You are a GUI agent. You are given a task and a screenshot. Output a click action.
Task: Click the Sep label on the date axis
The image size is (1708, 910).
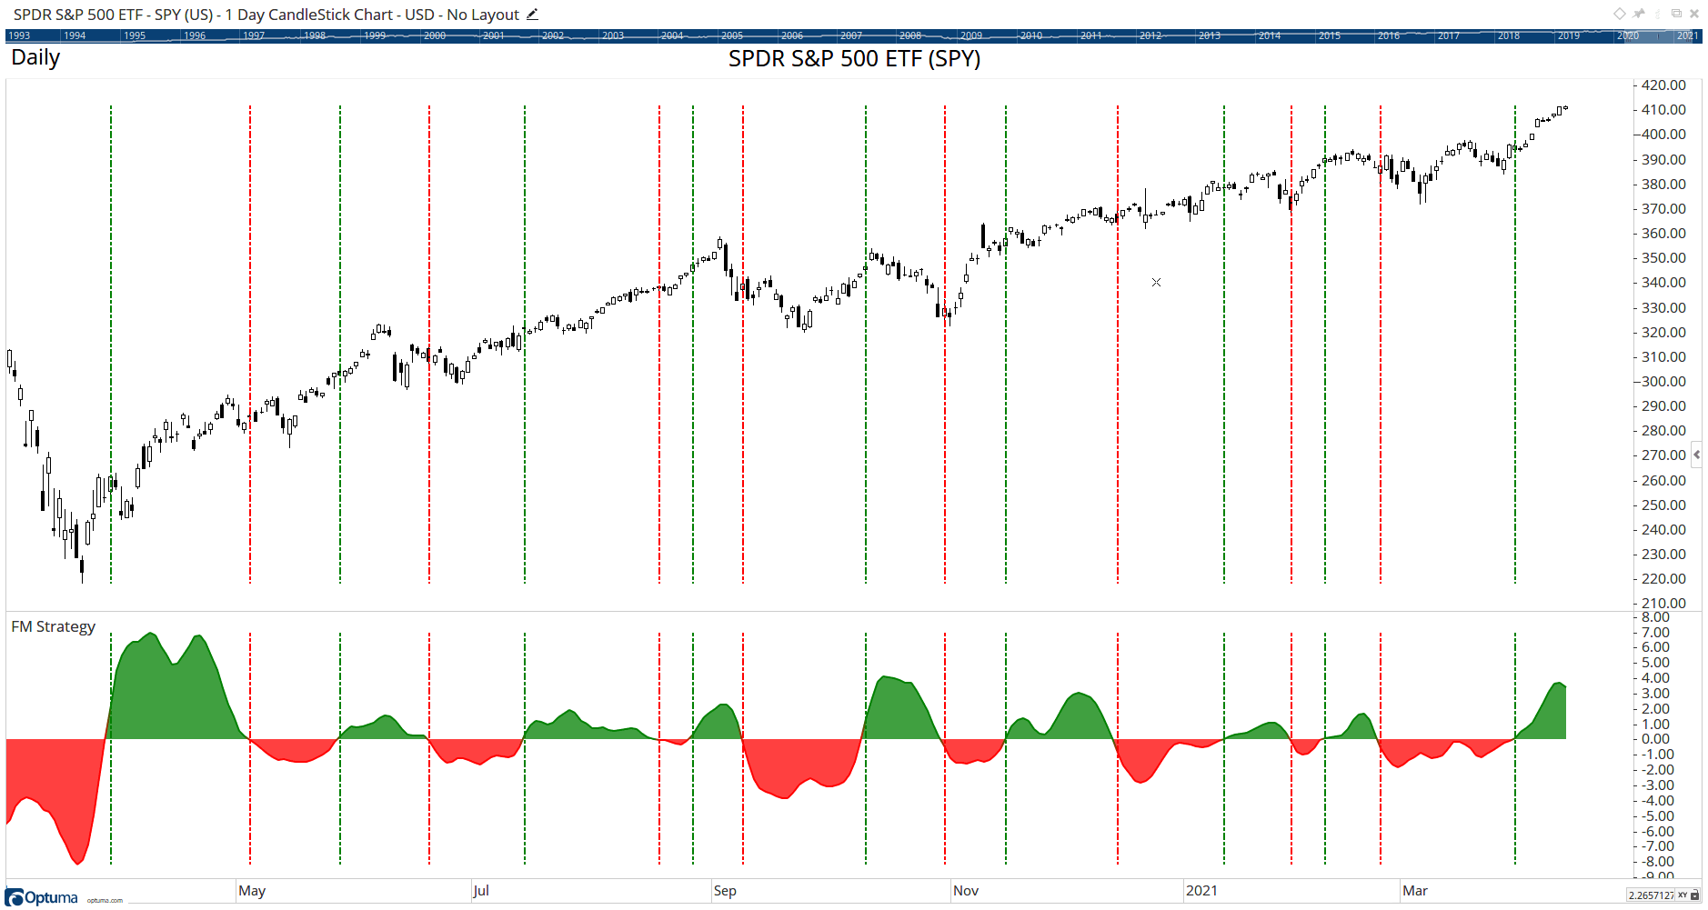click(x=725, y=891)
